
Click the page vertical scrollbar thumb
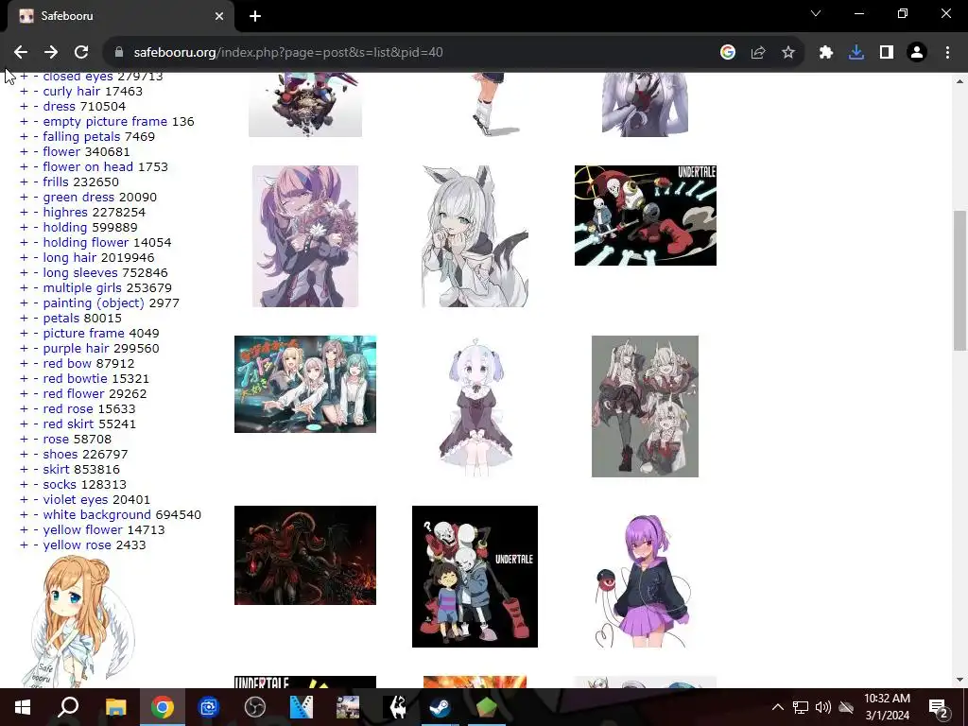pyautogui.click(x=959, y=280)
